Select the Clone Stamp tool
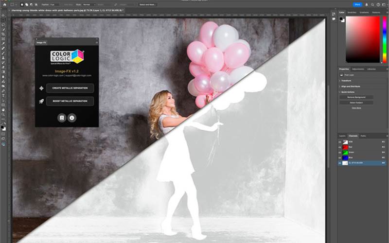 click(x=3, y=58)
